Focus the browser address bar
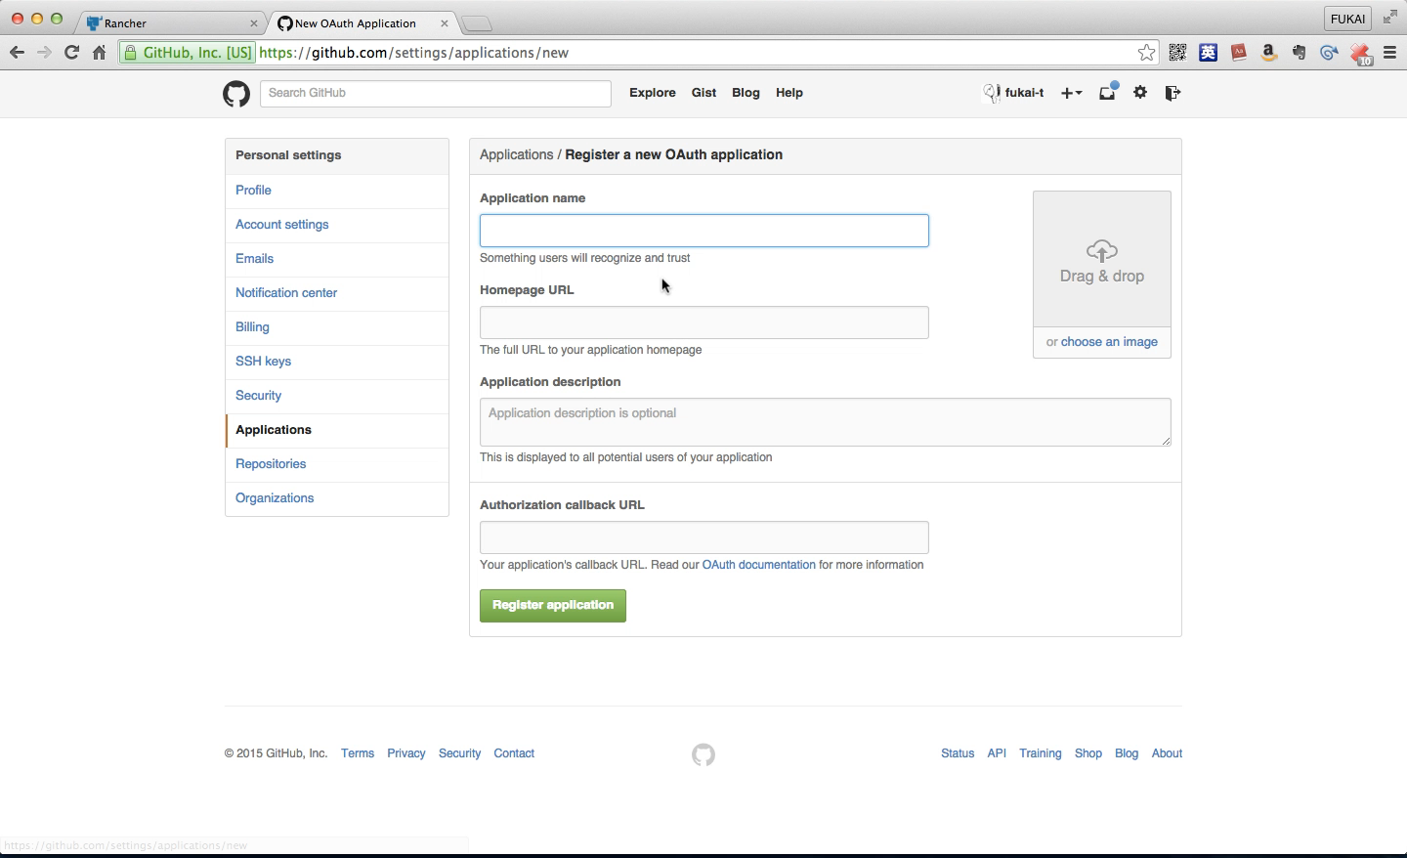Screen dimensions: 1407x858 (694, 53)
